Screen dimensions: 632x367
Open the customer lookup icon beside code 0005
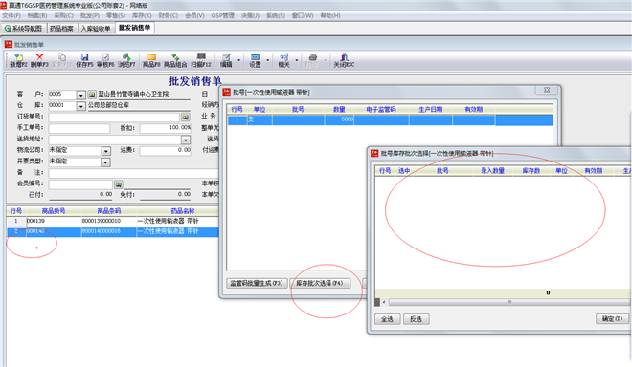[x=92, y=95]
